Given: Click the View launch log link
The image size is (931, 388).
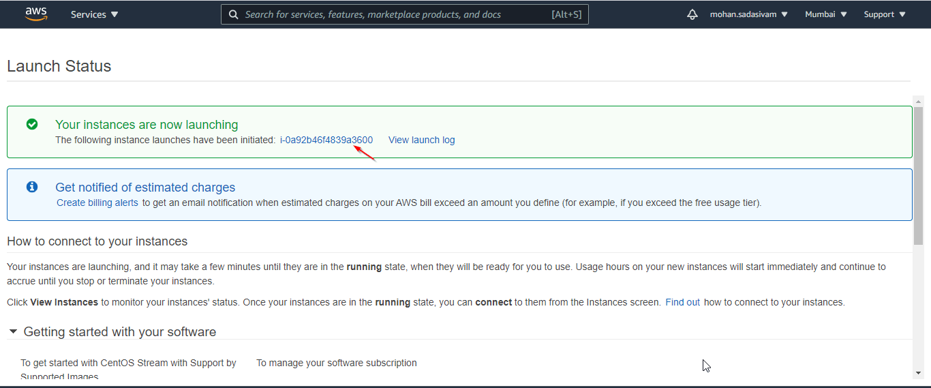Looking at the screenshot, I should [x=421, y=140].
